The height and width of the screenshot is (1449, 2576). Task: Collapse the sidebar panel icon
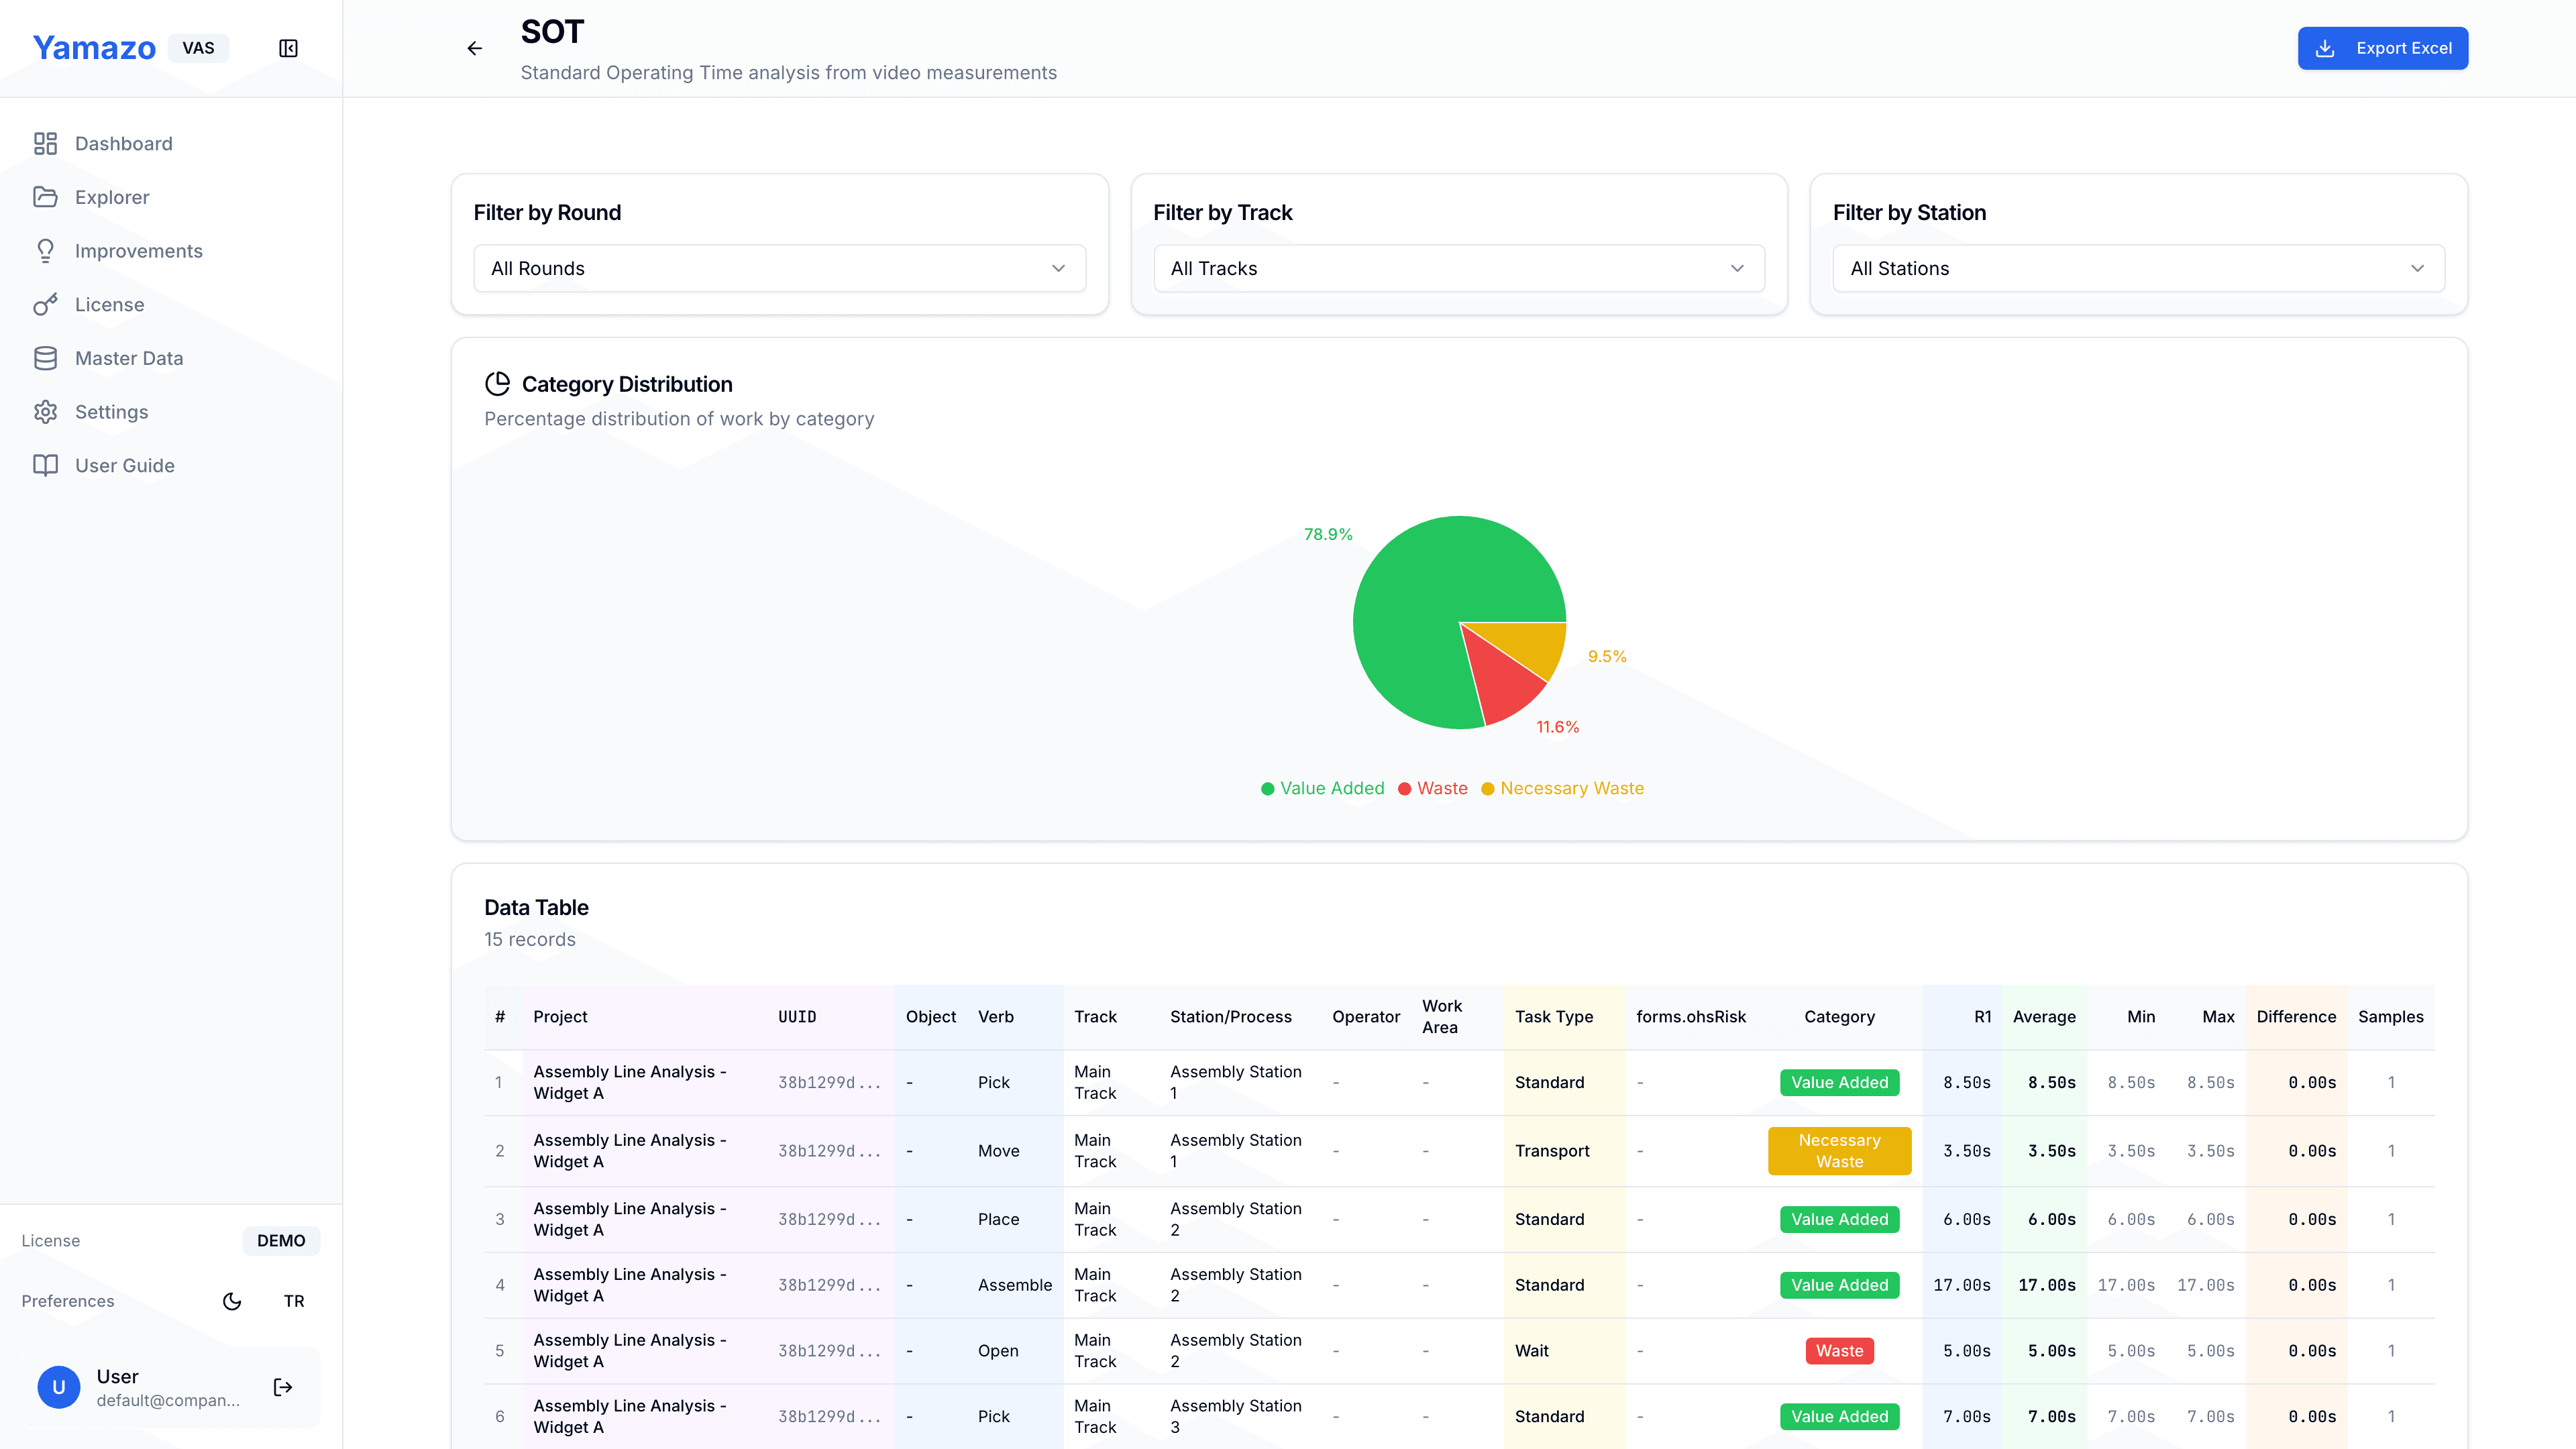pyautogui.click(x=288, y=48)
